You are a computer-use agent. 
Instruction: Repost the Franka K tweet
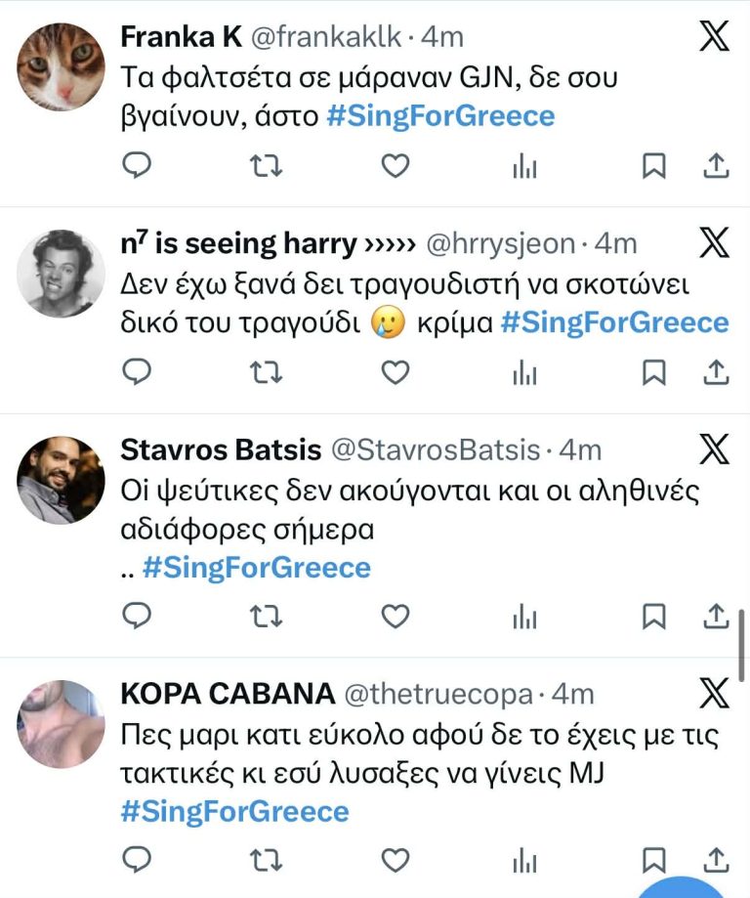[x=266, y=167]
